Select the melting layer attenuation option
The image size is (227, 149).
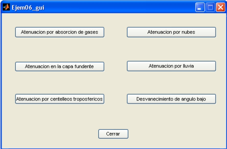(x=59, y=66)
